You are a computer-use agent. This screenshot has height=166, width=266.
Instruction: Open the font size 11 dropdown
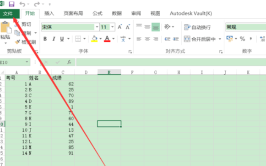(x=112, y=27)
